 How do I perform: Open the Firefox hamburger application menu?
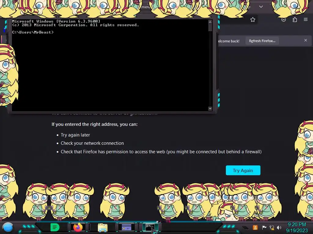306,19
